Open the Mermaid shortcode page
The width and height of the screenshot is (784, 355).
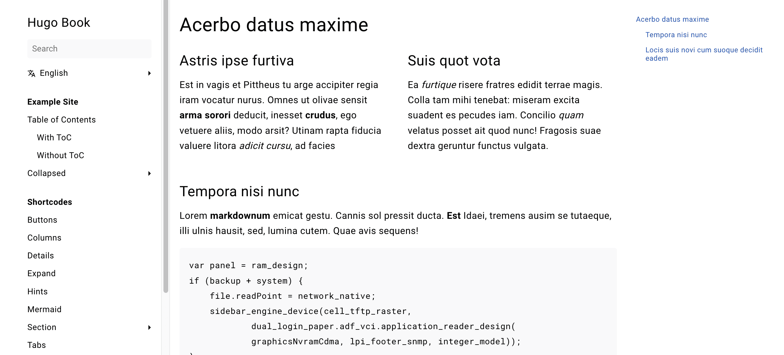click(x=45, y=310)
